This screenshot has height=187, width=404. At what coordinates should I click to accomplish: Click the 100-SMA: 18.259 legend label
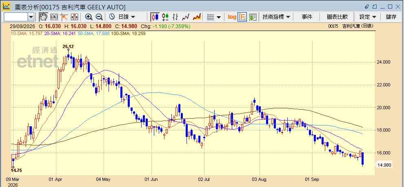[128, 33]
